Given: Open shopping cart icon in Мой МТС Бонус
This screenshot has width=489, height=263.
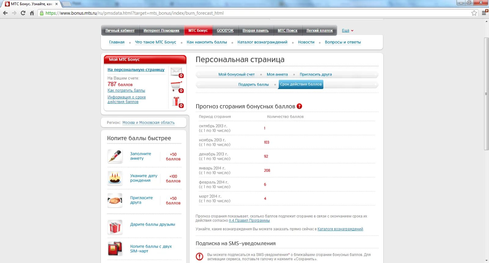Looking at the screenshot, I should click(177, 87).
